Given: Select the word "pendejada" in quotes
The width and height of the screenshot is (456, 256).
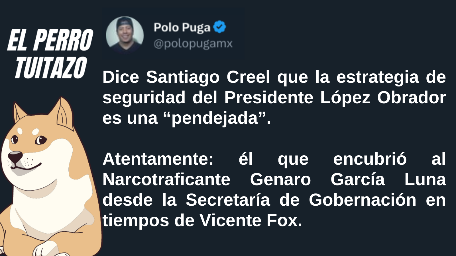Looking at the screenshot, I should (x=215, y=118).
